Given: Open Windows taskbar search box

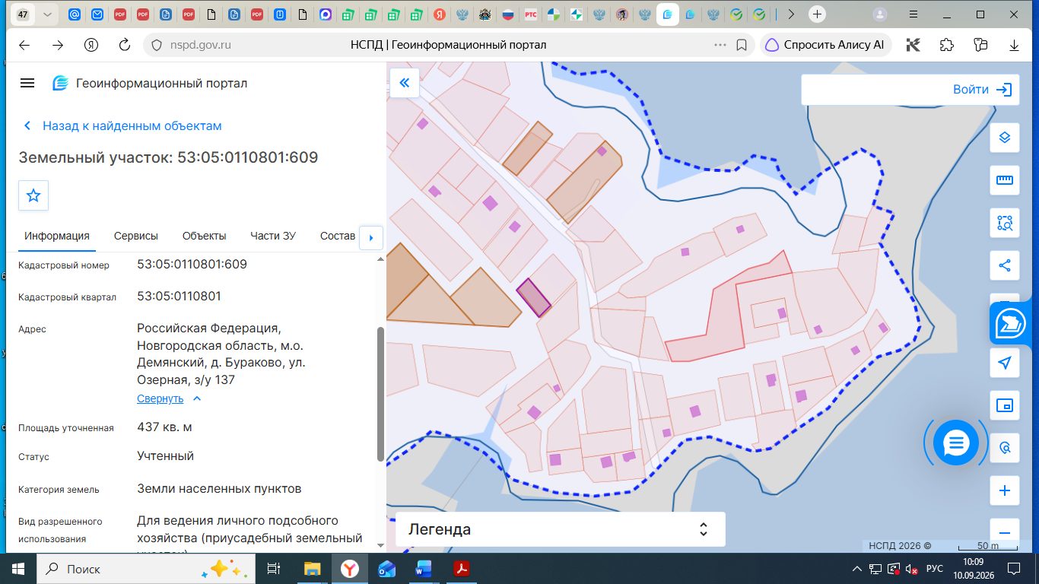Looking at the screenshot, I should (145, 569).
